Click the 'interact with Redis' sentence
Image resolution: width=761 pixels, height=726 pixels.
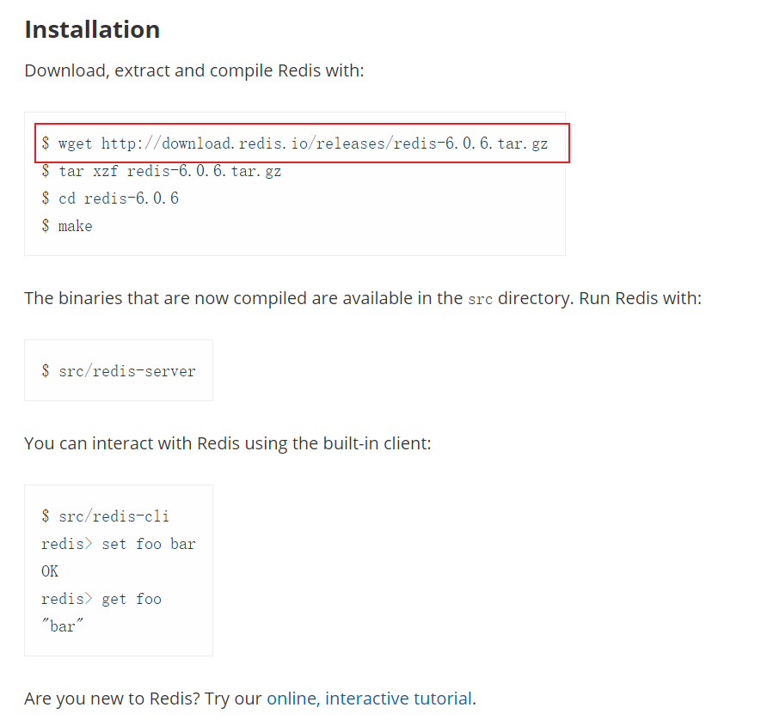[227, 444]
